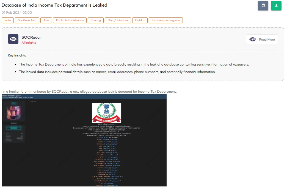Click the AI Insights label

coord(29,42)
